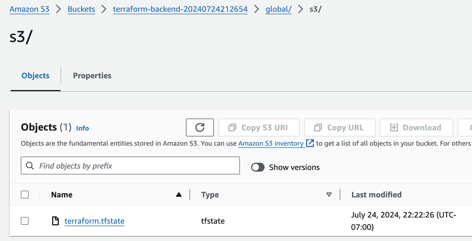Open the terraform-backend-20240724212654 bucket breadcrumb
Screen dimensions: 472x241
pyautogui.click(x=180, y=9)
